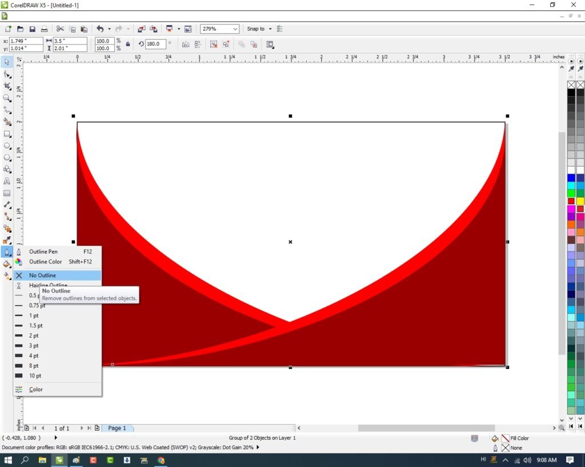The height and width of the screenshot is (467, 585).
Task: Ungroup all objects
Action: click(226, 44)
